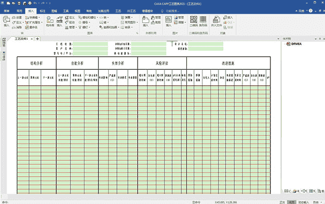
Task: Expand the bolts and studs (螺栓和螺柱) dropdown
Action: [x=88, y=17]
